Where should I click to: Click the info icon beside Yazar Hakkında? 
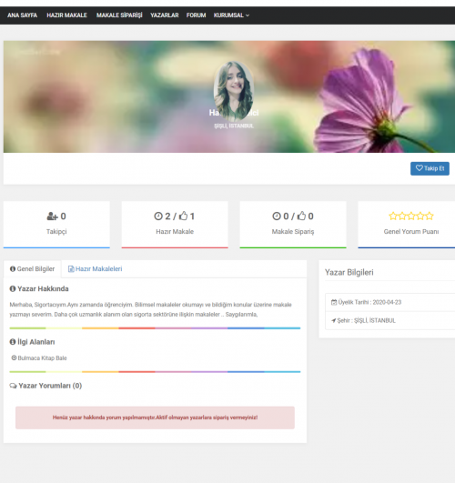[13, 289]
